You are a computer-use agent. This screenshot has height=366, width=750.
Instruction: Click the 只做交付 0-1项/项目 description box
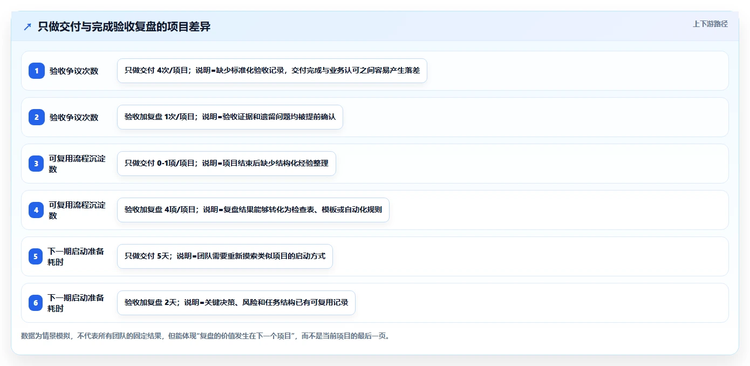(227, 164)
